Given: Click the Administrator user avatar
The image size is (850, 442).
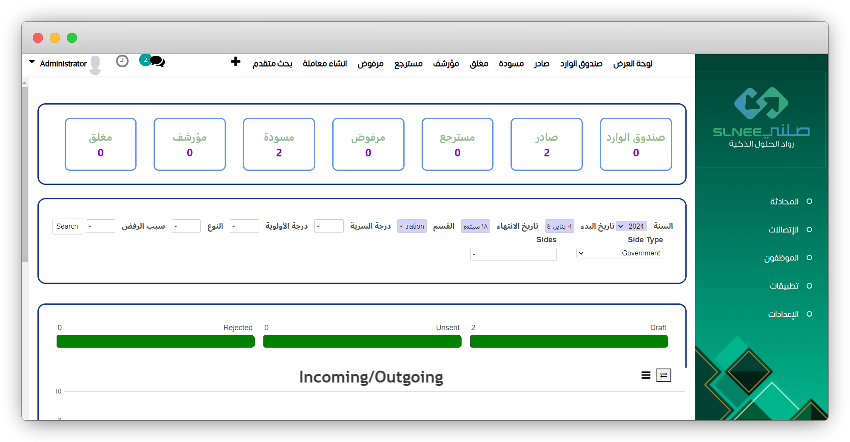Looking at the screenshot, I should [95, 65].
